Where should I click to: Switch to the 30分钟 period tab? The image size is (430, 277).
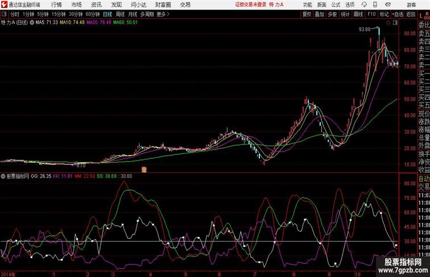(76, 14)
